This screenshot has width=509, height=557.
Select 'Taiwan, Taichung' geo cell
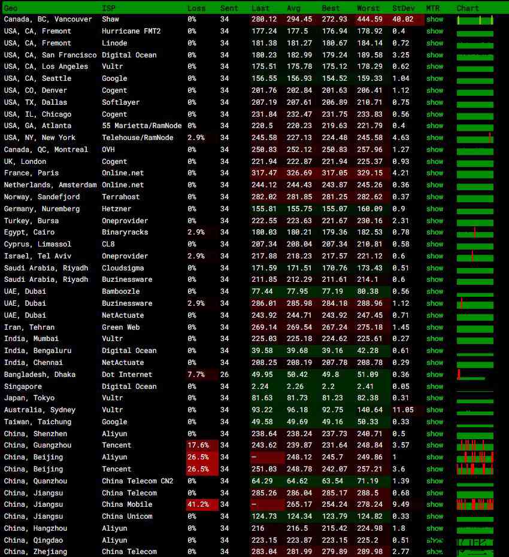pyautogui.click(x=38, y=422)
